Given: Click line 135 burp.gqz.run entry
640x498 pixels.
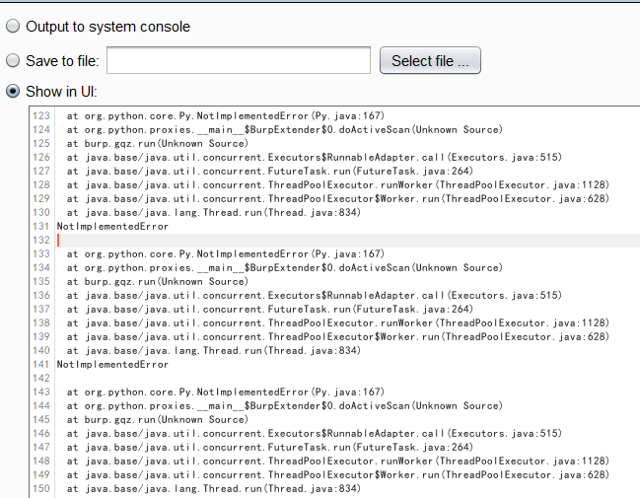Looking at the screenshot, I should 158,282.
